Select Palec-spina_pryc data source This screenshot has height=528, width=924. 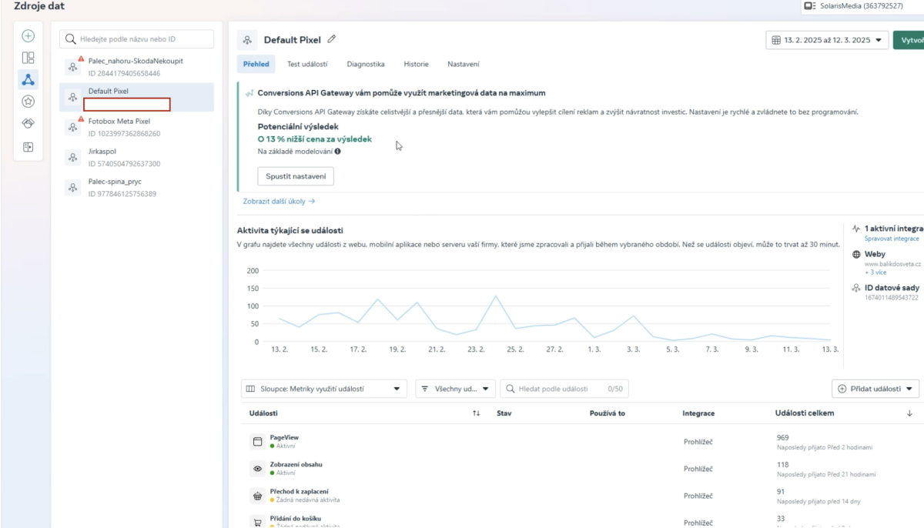(137, 187)
